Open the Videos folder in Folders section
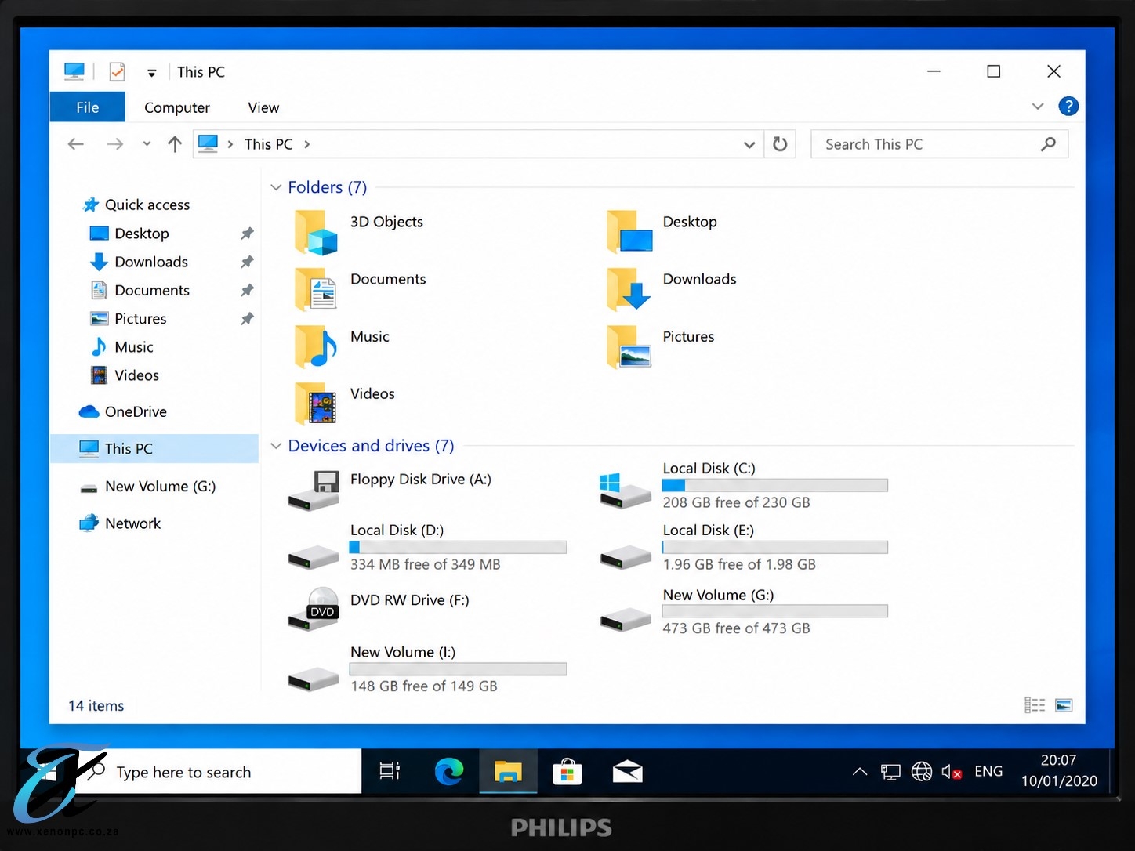This screenshot has height=851, width=1135. coord(316,404)
